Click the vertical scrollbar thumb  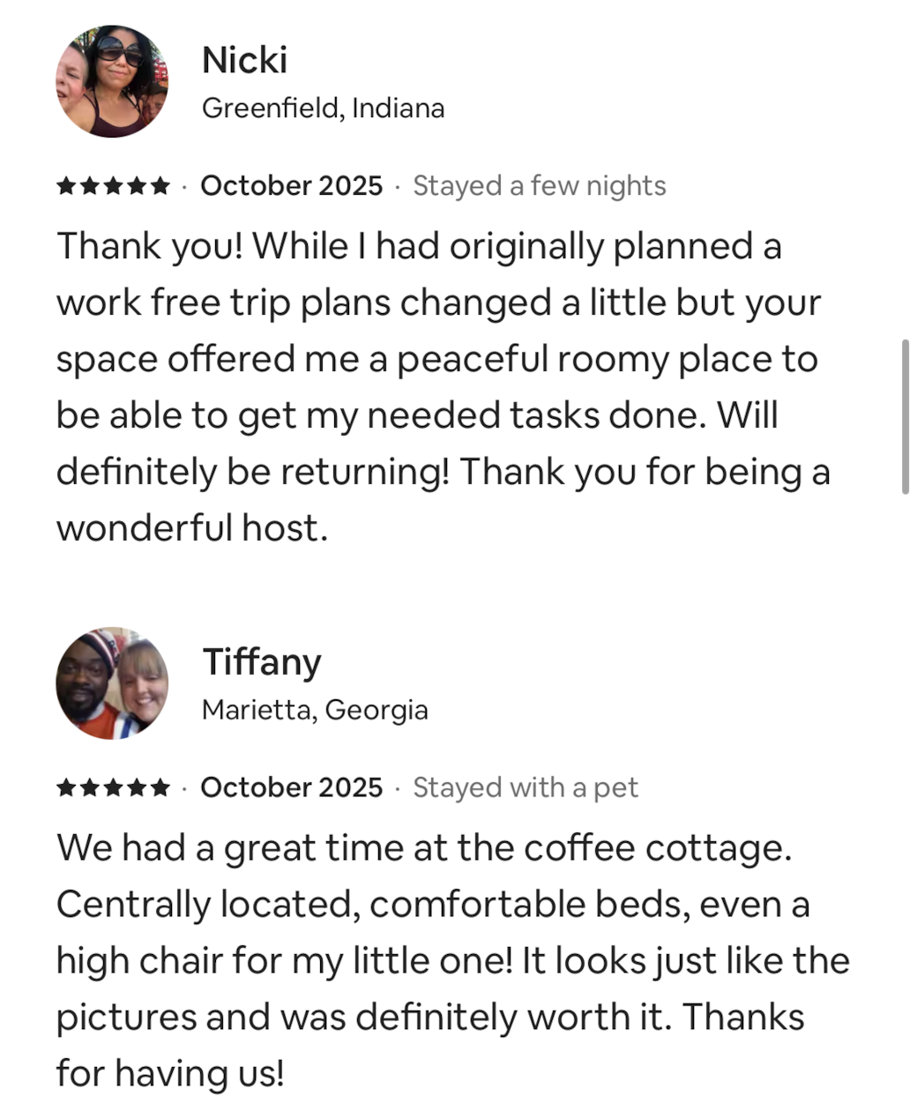pos(905,416)
